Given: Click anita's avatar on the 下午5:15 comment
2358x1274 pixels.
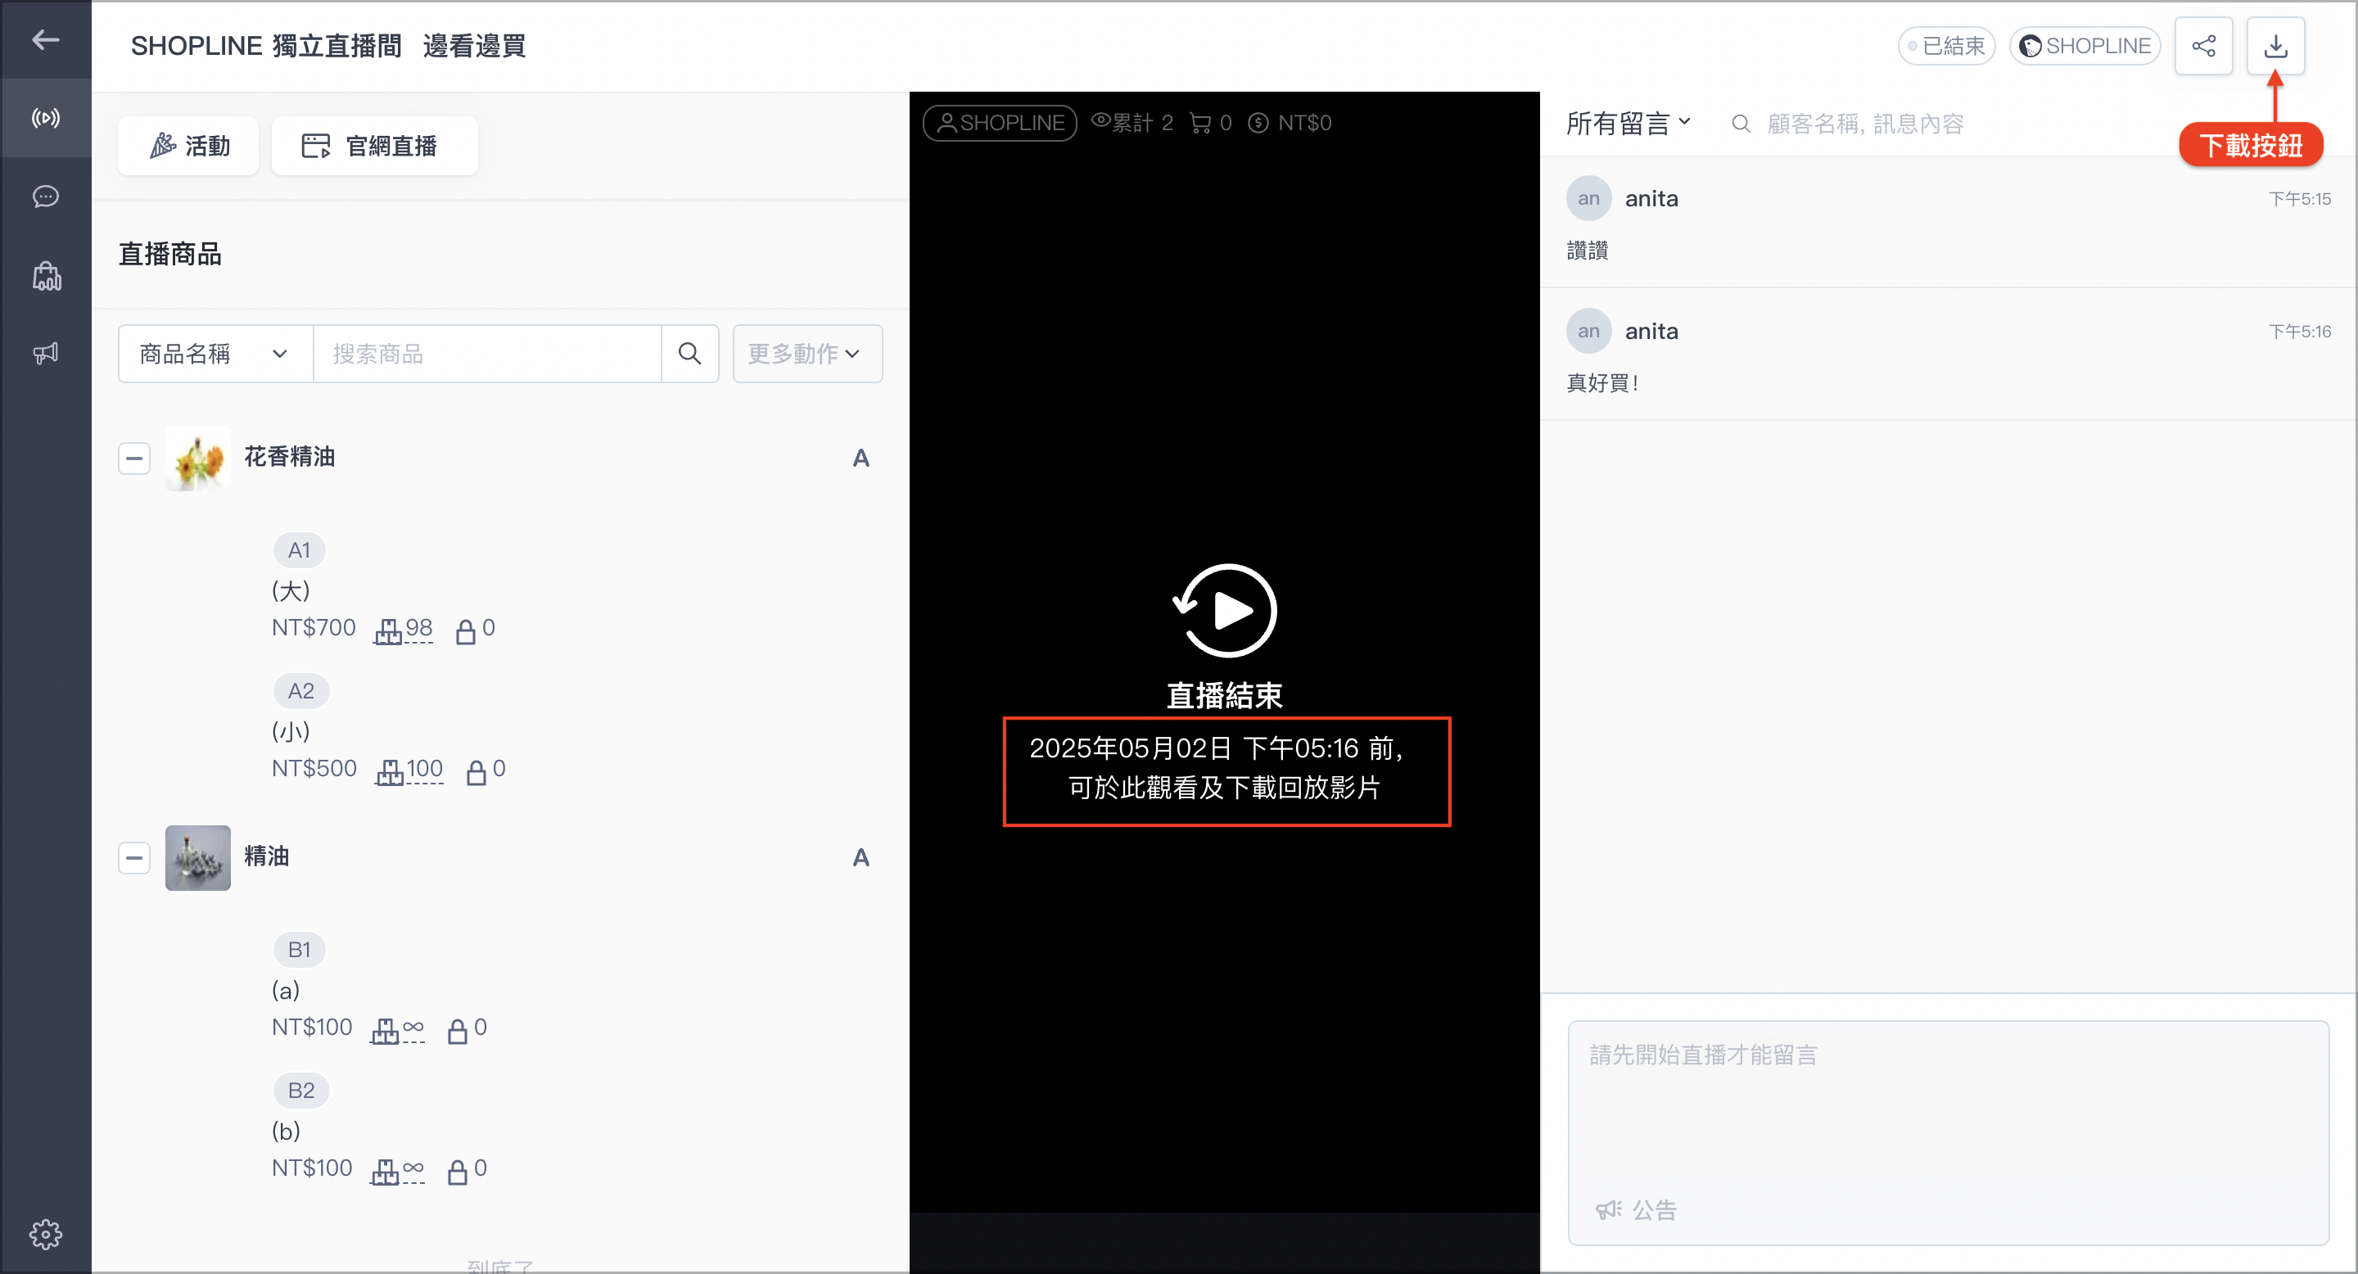Looking at the screenshot, I should coord(1588,199).
